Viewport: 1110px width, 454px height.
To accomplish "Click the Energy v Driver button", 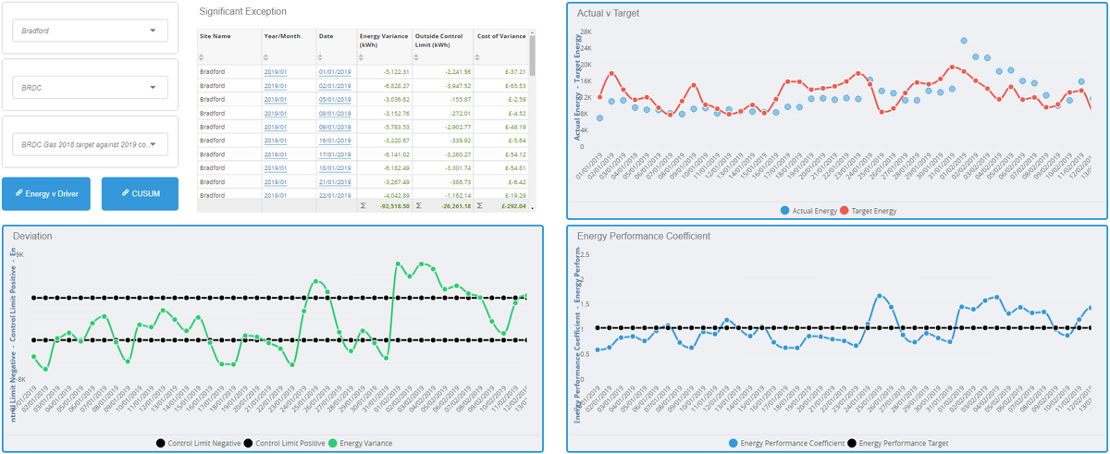I will (46, 193).
